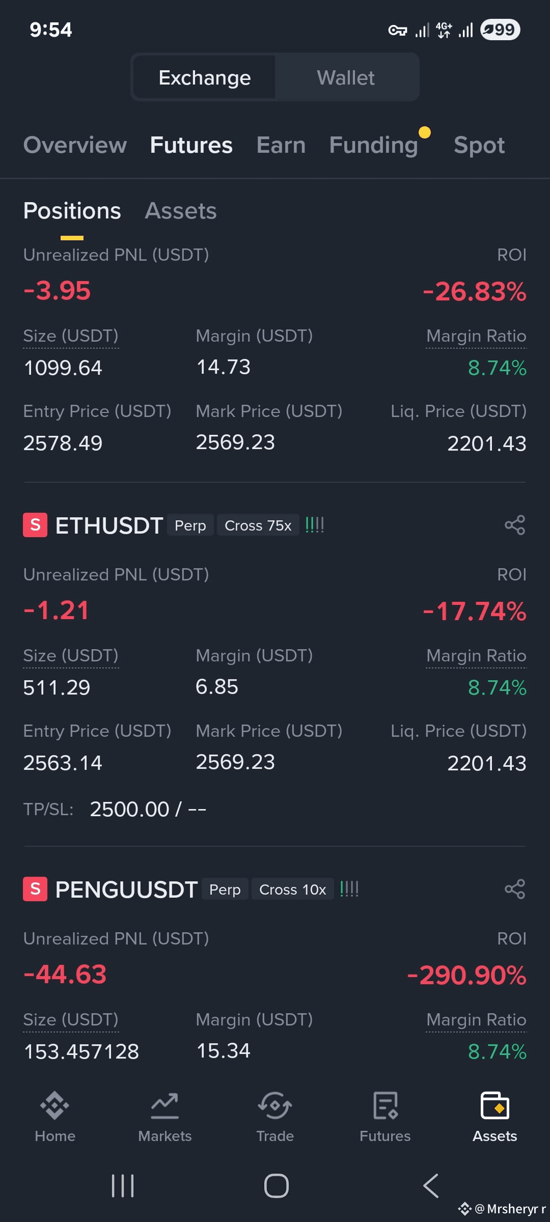Open the Home tab icon
Image resolution: width=550 pixels, height=1222 pixels.
[55, 1105]
